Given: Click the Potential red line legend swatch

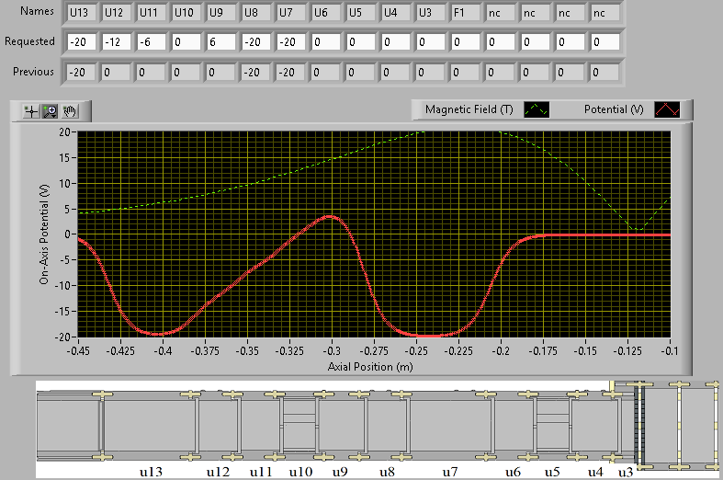Looking at the screenshot, I should click(667, 109).
